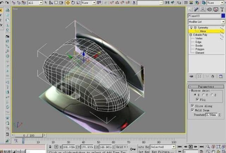226x153 pixels.
Task: Open the Create command panel tab
Action: pyautogui.click(x=190, y=10)
